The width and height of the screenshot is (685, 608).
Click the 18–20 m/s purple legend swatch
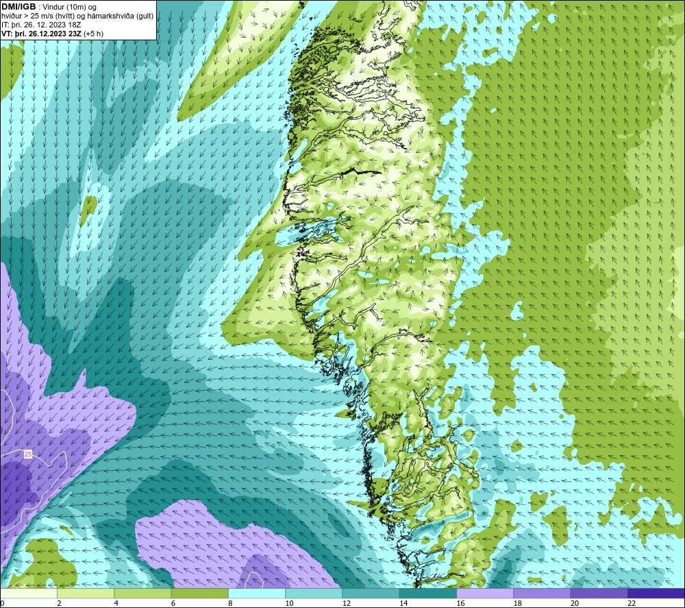[542, 593]
